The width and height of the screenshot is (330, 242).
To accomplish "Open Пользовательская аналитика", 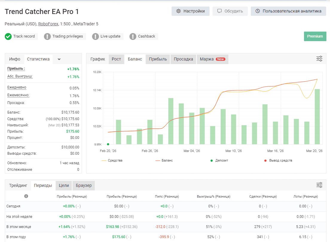I will (x=288, y=11).
